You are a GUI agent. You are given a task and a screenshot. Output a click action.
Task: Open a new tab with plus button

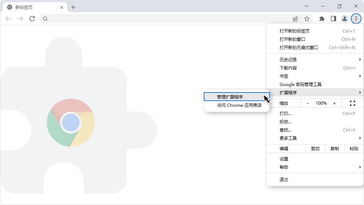point(73,8)
